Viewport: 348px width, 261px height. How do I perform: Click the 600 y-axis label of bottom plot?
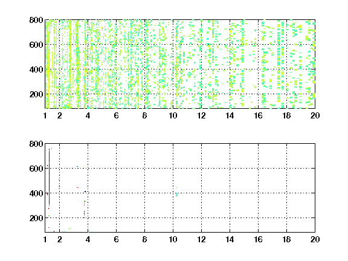point(36,169)
